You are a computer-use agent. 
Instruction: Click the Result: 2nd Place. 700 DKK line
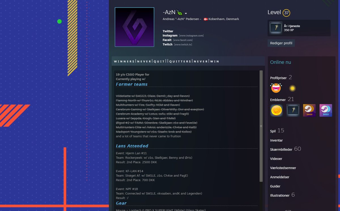[x=135, y=180]
